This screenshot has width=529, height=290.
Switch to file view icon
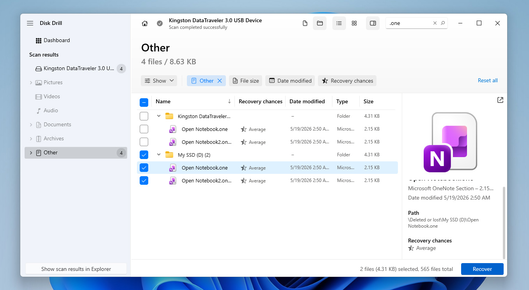(305, 23)
